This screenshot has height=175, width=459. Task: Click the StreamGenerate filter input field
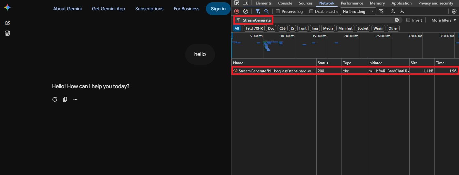click(318, 20)
